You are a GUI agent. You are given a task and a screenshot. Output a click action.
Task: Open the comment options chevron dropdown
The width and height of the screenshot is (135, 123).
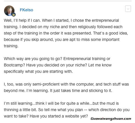pos(128,9)
